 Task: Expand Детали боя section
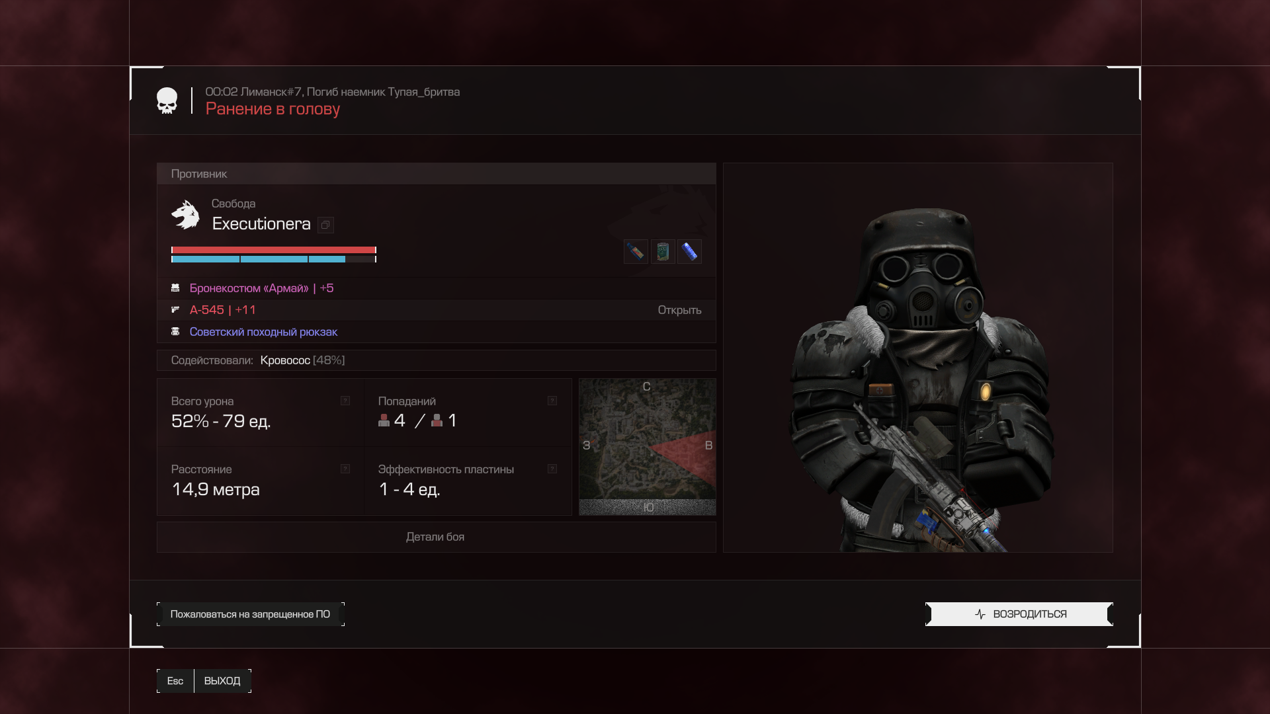click(436, 537)
